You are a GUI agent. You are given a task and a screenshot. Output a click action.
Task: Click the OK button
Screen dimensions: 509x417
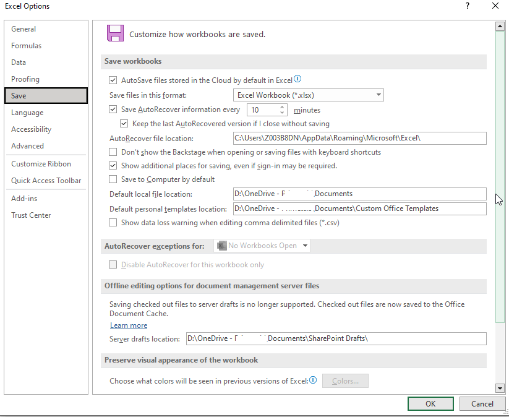pos(430,403)
